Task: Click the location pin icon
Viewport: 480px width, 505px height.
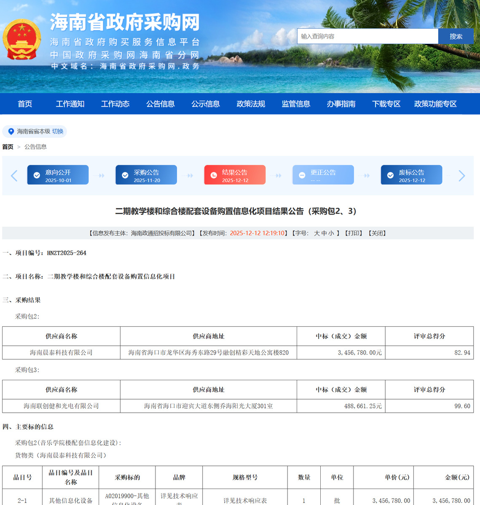Action: [x=11, y=132]
